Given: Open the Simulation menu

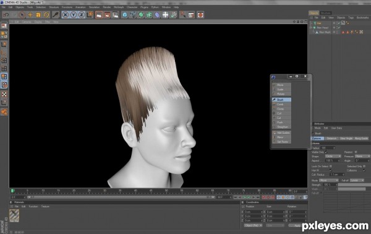Looking at the screenshot, I should [94, 7].
